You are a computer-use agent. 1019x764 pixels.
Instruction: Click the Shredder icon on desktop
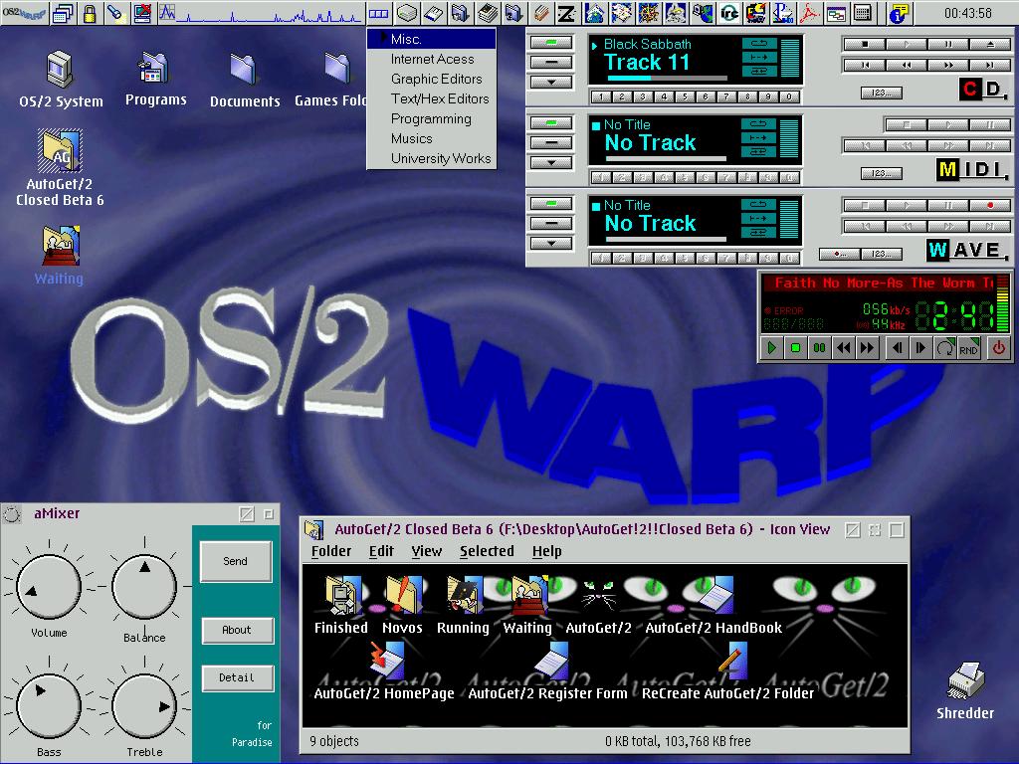click(x=965, y=690)
